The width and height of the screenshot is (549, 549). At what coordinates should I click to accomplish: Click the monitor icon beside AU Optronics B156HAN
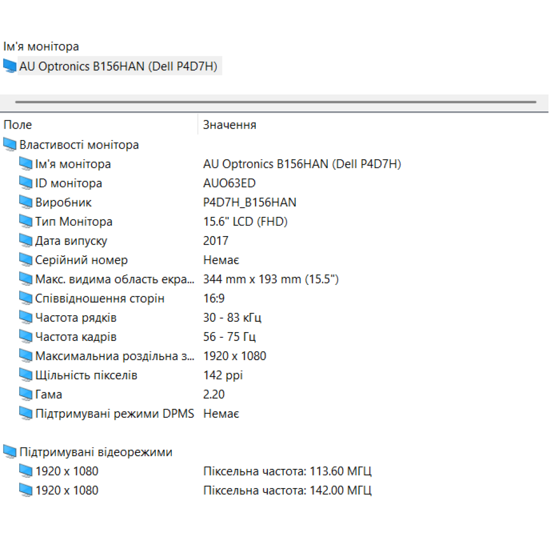click(x=9, y=66)
